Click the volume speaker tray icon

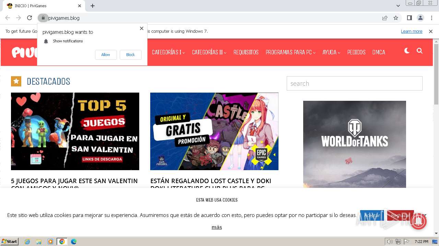(390, 242)
